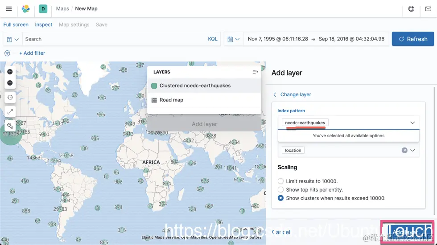
Task: Focus the Search query bar
Action: 114,39
